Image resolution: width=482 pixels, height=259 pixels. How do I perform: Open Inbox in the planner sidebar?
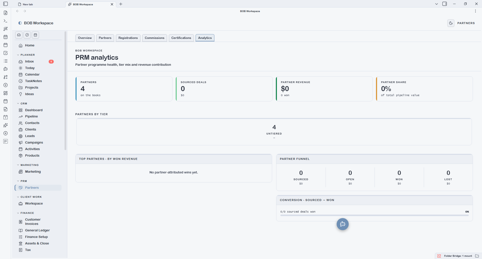tap(38, 61)
